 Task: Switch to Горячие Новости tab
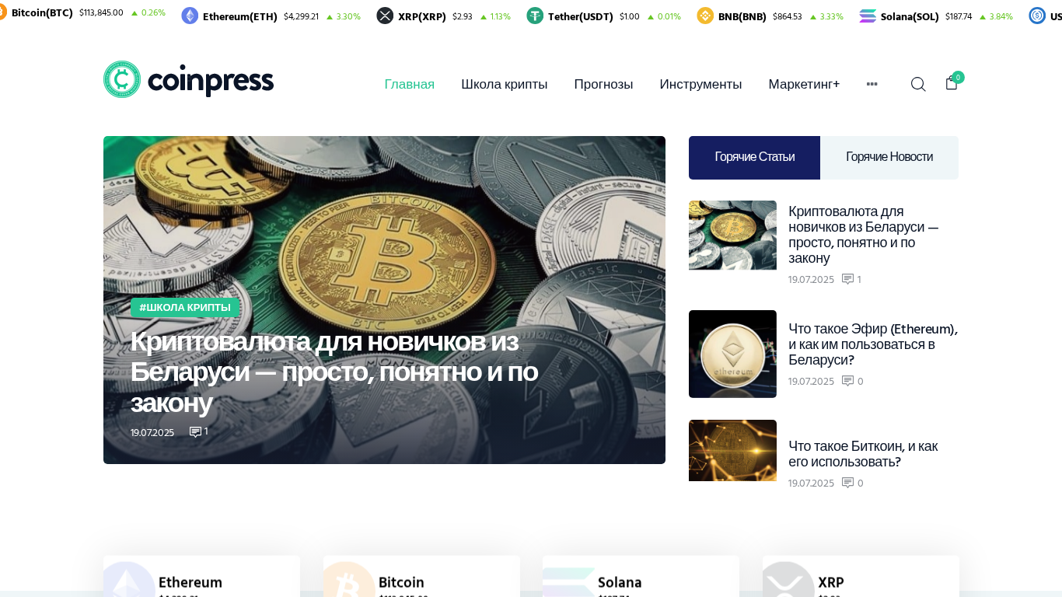pos(889,157)
